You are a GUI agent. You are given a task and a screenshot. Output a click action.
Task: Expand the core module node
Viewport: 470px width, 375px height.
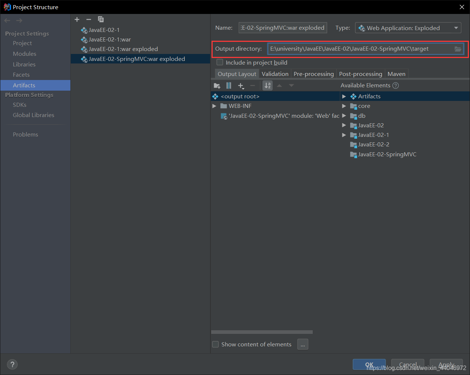coord(344,106)
